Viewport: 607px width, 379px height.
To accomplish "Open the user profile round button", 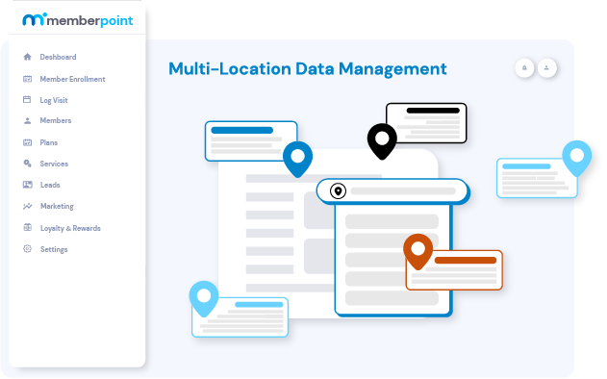I will click(547, 68).
